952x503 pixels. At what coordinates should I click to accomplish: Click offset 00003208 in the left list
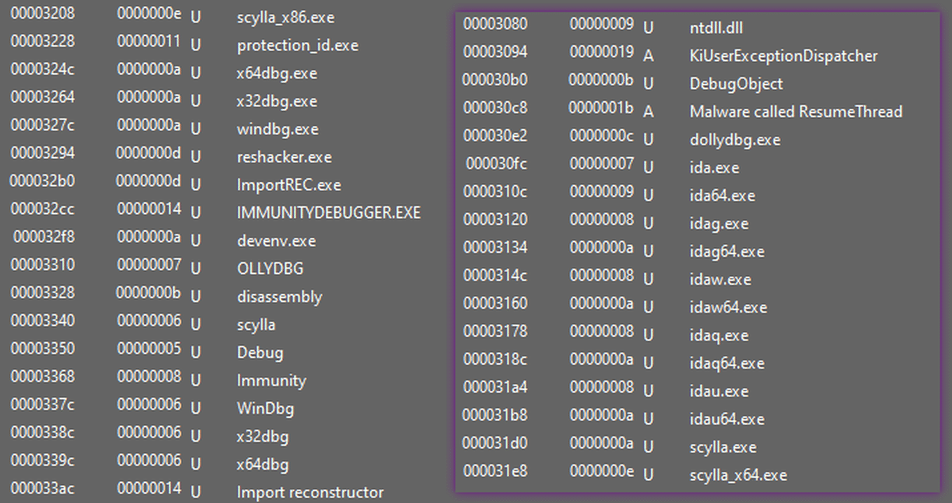[x=43, y=13]
